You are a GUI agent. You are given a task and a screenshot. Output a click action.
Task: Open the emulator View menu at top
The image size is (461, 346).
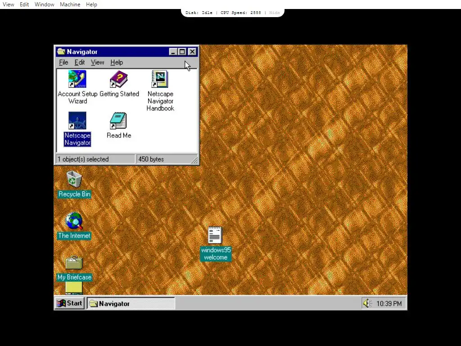[8, 5]
